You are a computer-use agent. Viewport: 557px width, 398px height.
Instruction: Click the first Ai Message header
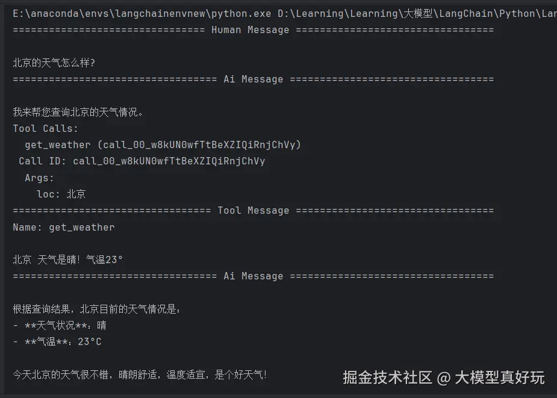tap(253, 79)
